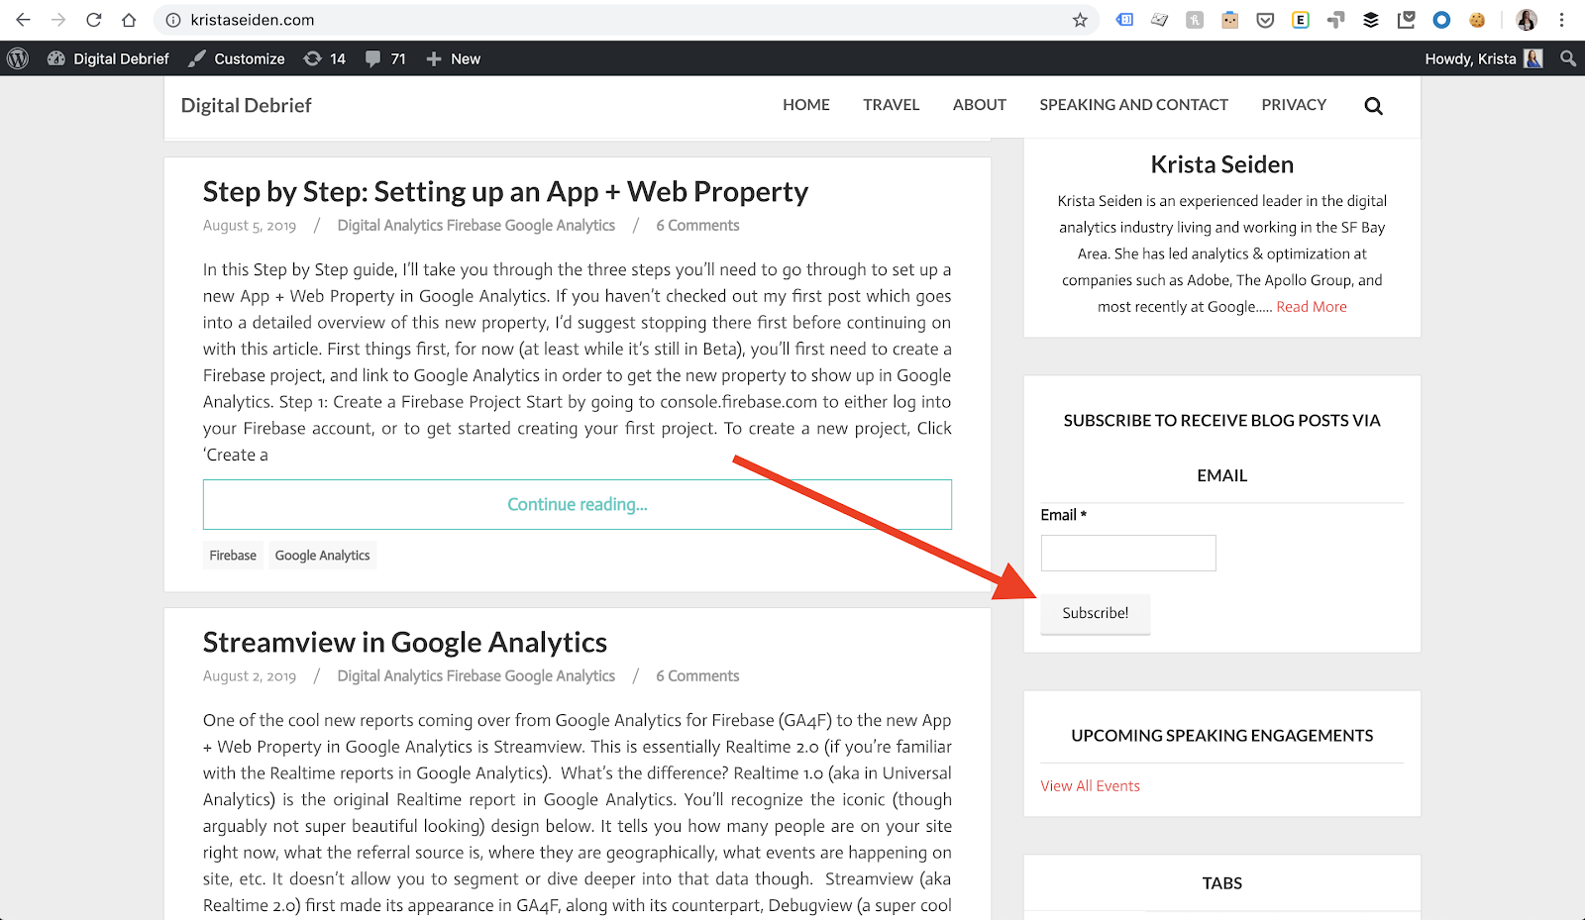Open the Streamview in Google Analytics post

coord(405,642)
